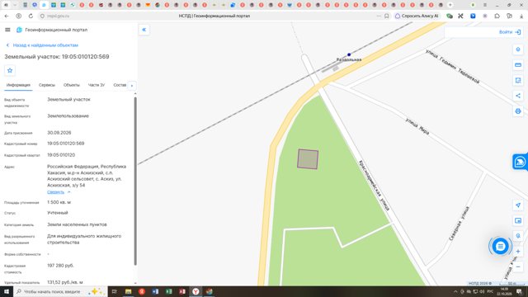Collapse the side panel with double-chevron button

[144, 30]
